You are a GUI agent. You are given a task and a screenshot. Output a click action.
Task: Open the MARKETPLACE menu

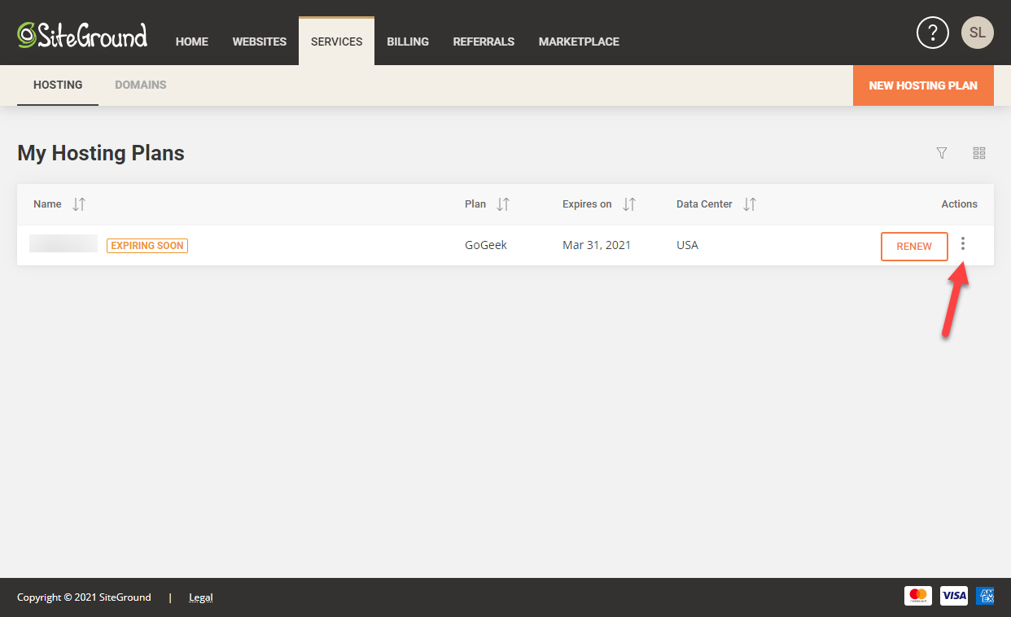click(x=579, y=42)
